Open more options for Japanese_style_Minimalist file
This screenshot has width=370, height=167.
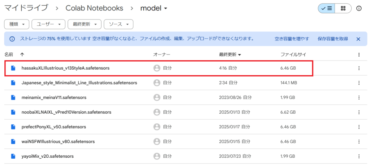359,83
